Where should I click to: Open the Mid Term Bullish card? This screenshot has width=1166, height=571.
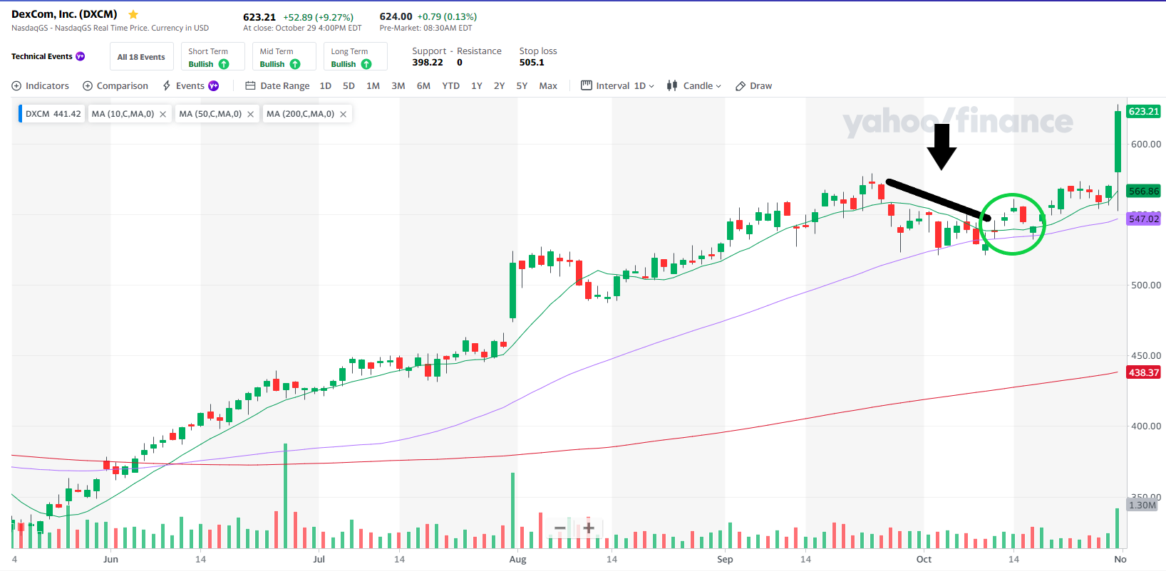[284, 57]
